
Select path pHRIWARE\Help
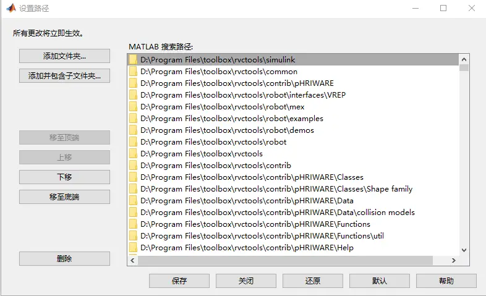point(293,248)
